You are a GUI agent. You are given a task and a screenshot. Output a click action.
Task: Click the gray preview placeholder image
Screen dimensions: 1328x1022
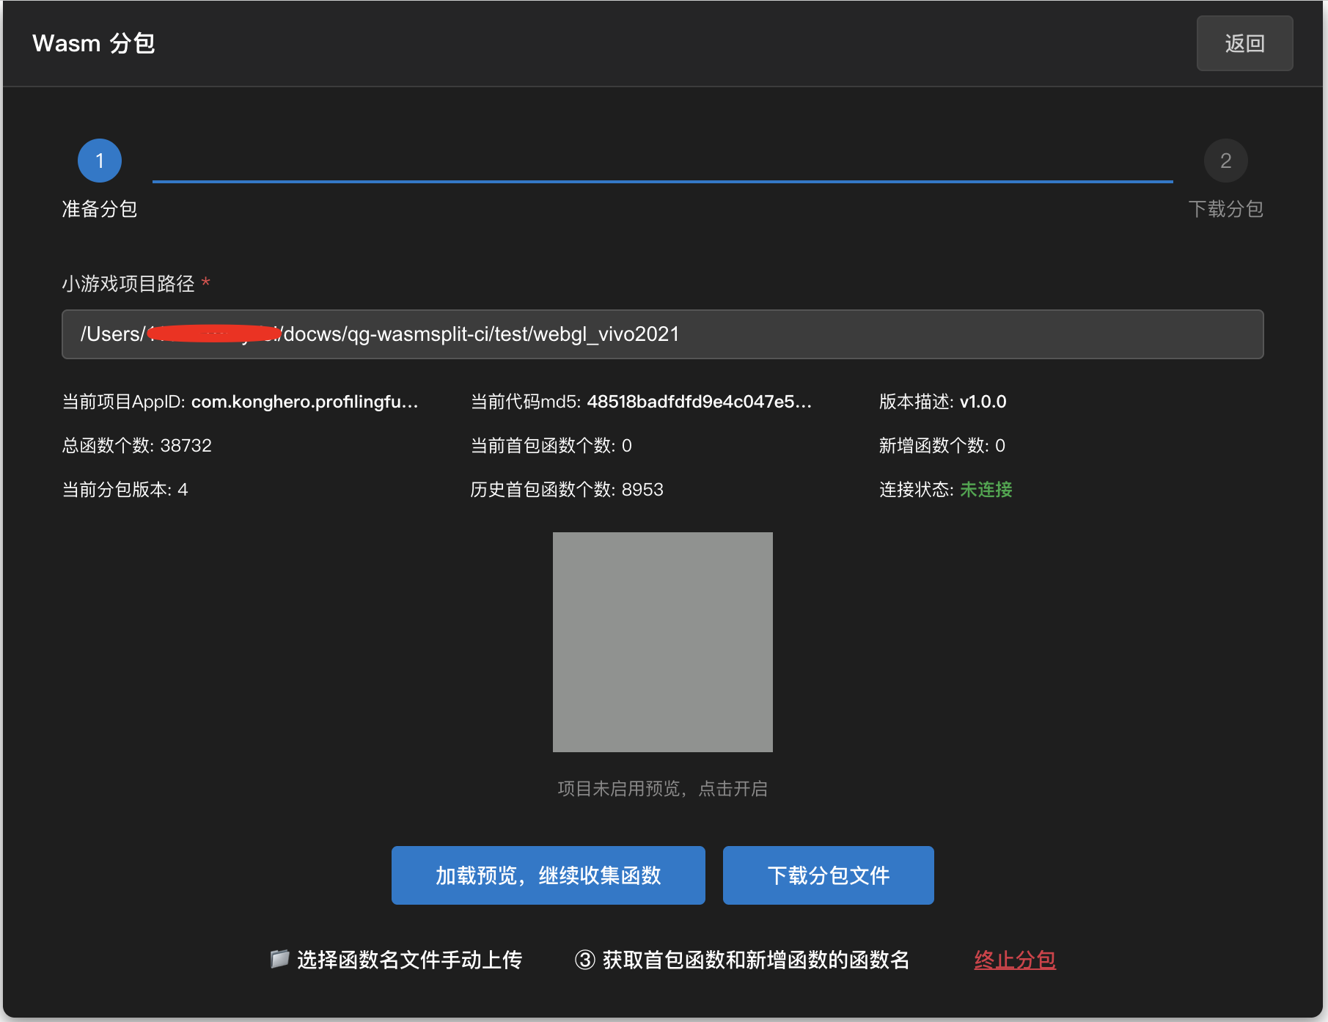[x=662, y=641]
